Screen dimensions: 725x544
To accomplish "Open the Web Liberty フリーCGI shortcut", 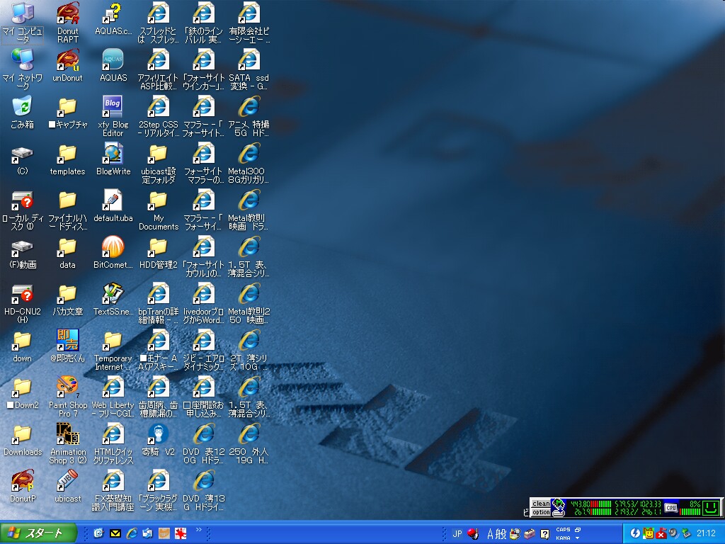I will [113, 397].
